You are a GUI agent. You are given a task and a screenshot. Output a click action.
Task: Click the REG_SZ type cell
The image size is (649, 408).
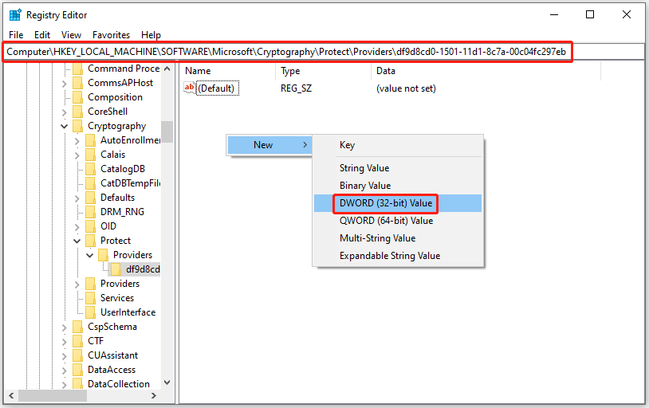[296, 88]
